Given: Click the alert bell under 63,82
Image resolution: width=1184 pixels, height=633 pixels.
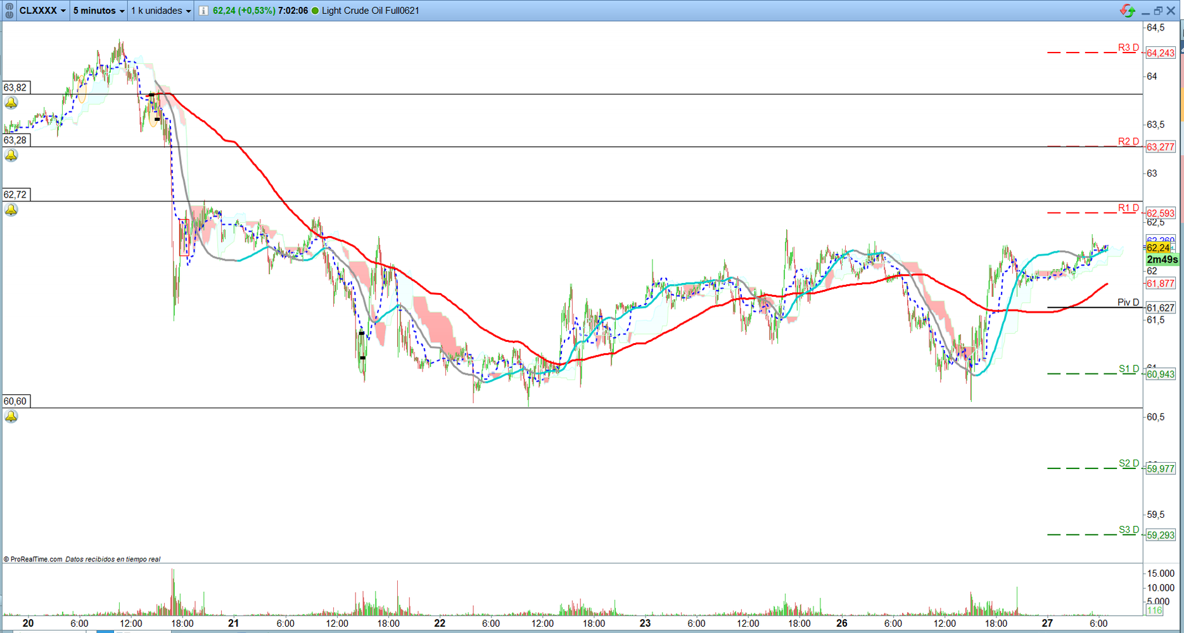Looking at the screenshot, I should tap(11, 103).
